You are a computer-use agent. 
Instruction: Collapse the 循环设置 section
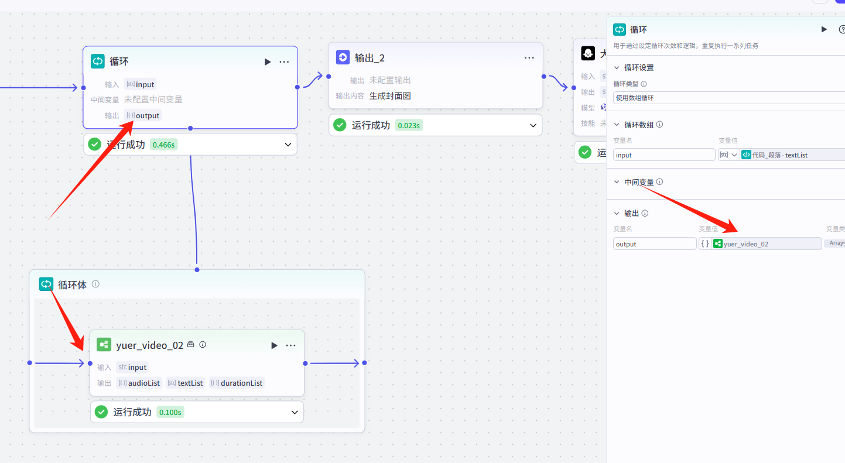[617, 68]
